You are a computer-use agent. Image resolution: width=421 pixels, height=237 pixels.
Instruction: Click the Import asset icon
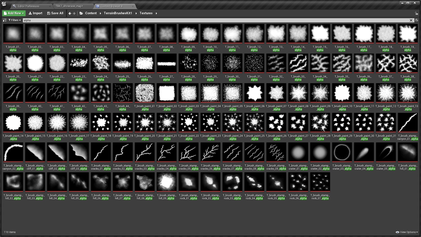tap(31, 13)
